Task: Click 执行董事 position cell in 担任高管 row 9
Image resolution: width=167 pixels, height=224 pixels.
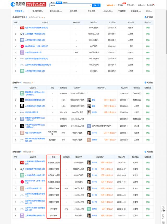Action: (x=54, y=215)
